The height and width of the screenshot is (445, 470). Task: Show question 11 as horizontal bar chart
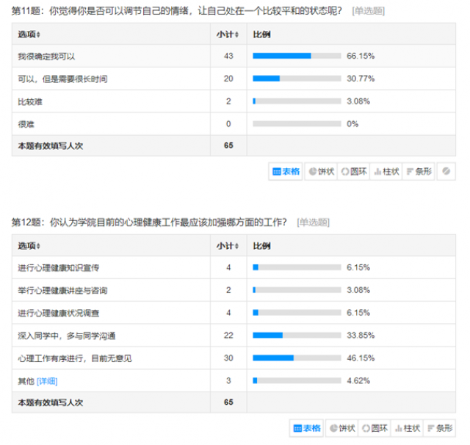pyautogui.click(x=419, y=171)
